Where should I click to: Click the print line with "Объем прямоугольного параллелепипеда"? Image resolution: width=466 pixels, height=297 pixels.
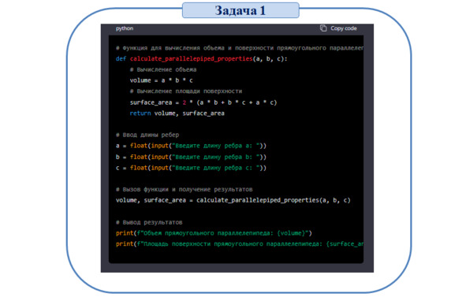coord(214,233)
